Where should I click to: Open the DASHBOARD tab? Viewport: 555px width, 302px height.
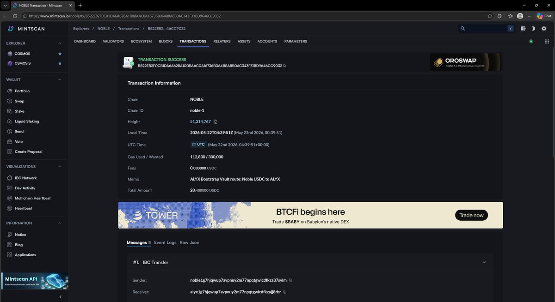[85, 42]
